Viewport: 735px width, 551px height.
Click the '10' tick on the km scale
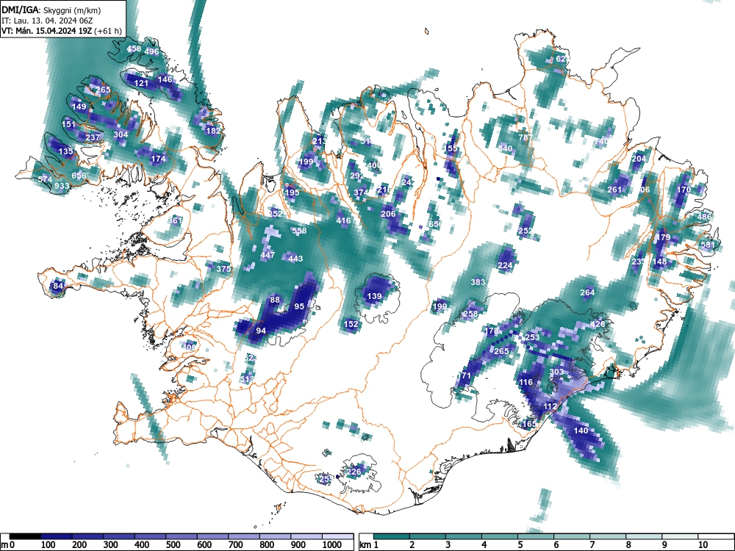pyautogui.click(x=702, y=545)
